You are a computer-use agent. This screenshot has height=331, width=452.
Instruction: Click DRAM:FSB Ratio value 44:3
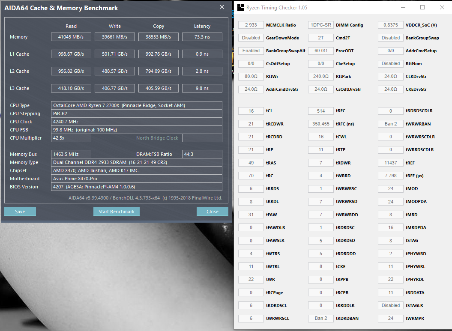tap(202, 154)
